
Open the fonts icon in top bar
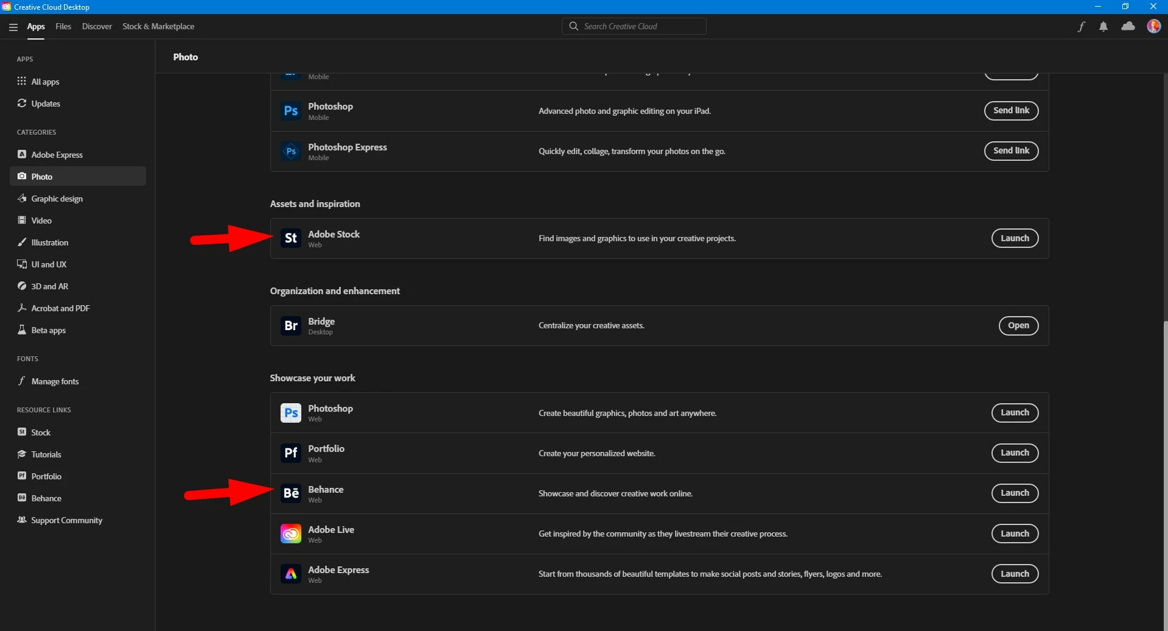point(1082,27)
